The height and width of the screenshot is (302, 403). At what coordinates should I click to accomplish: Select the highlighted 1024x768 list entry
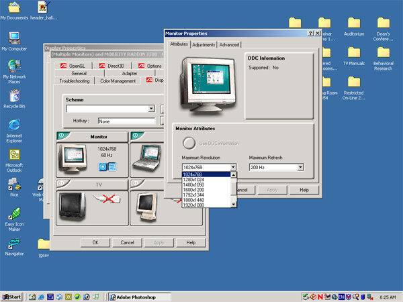[x=206, y=174]
